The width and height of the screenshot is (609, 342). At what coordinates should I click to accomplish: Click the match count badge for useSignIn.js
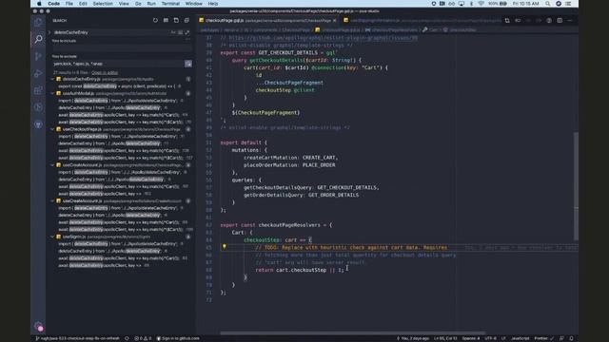coord(188,237)
